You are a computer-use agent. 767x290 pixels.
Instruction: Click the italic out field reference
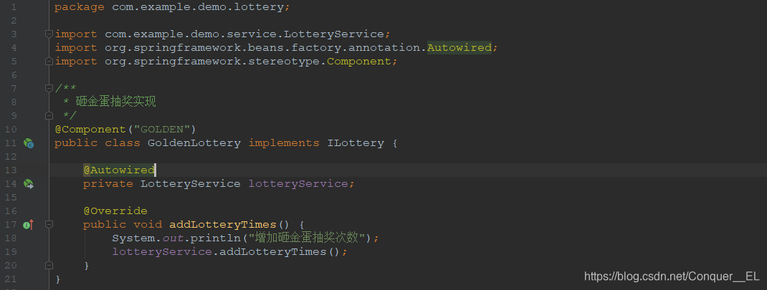coord(173,238)
